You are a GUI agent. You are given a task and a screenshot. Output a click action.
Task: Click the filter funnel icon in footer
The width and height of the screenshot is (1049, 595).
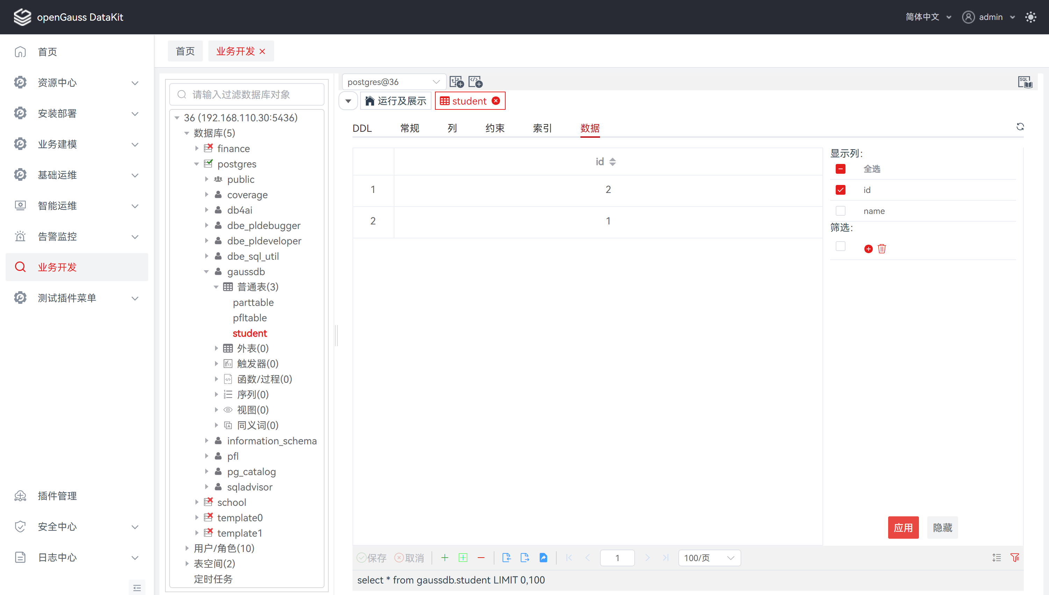(x=1014, y=557)
